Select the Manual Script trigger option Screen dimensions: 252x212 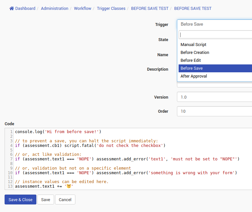(215, 44)
